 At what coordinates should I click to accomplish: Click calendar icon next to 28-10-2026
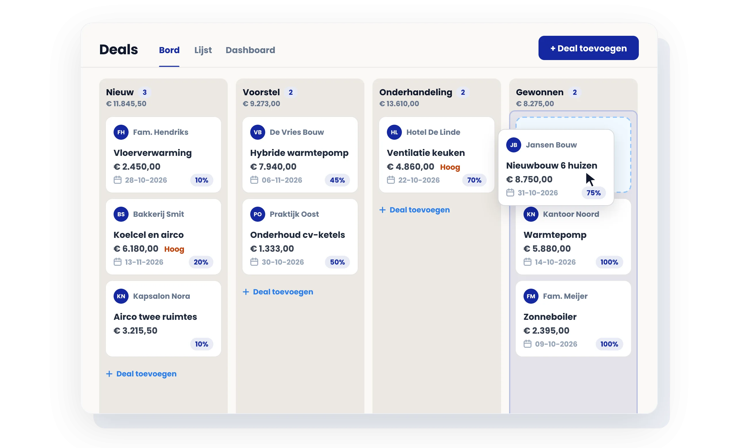pos(118,180)
